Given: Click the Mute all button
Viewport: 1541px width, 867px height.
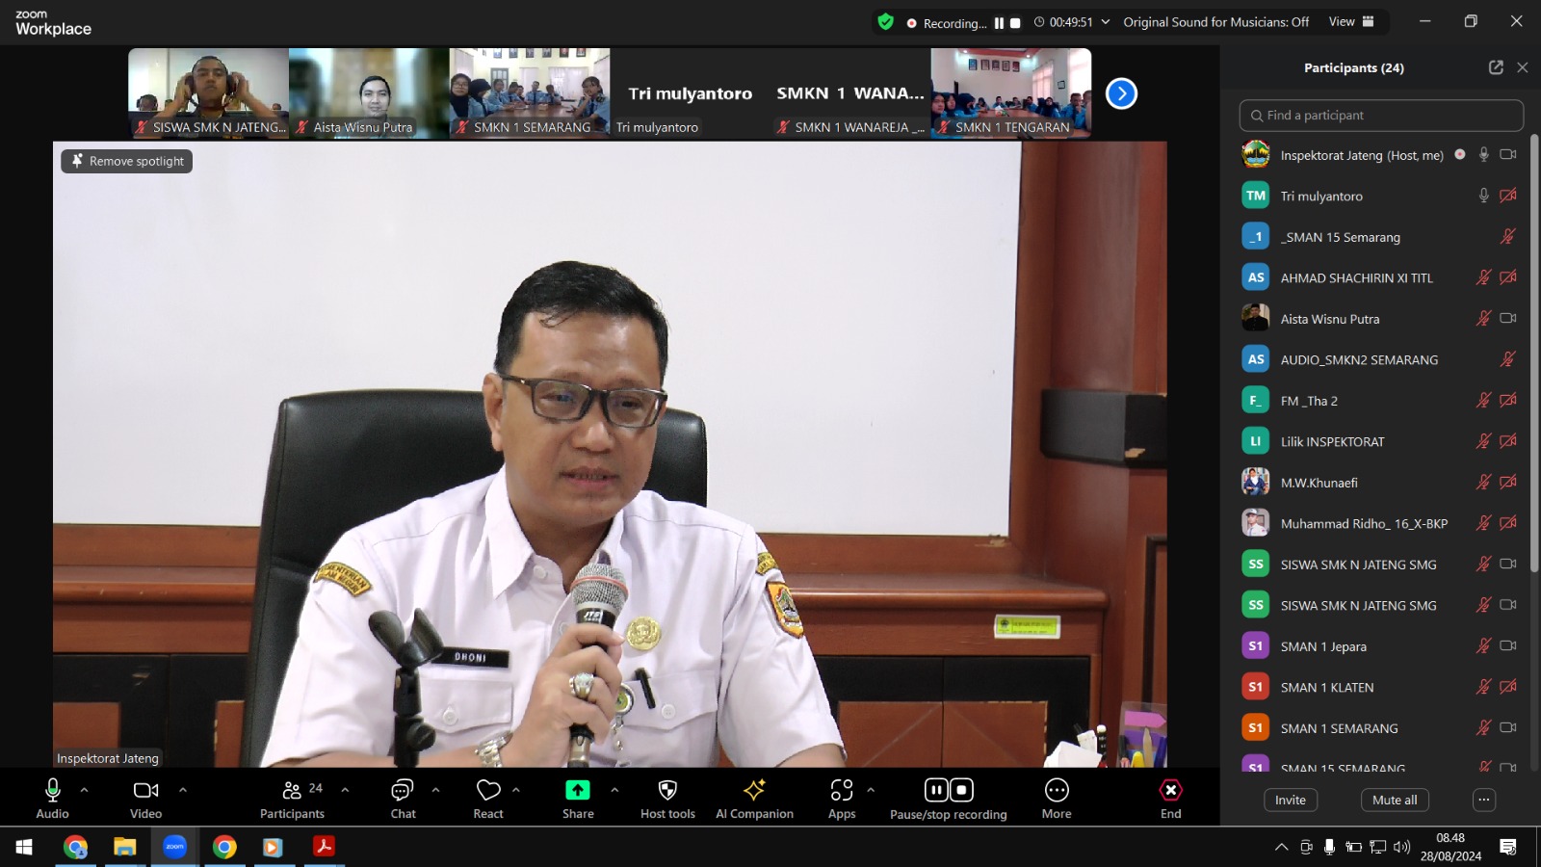Looking at the screenshot, I should tap(1395, 800).
